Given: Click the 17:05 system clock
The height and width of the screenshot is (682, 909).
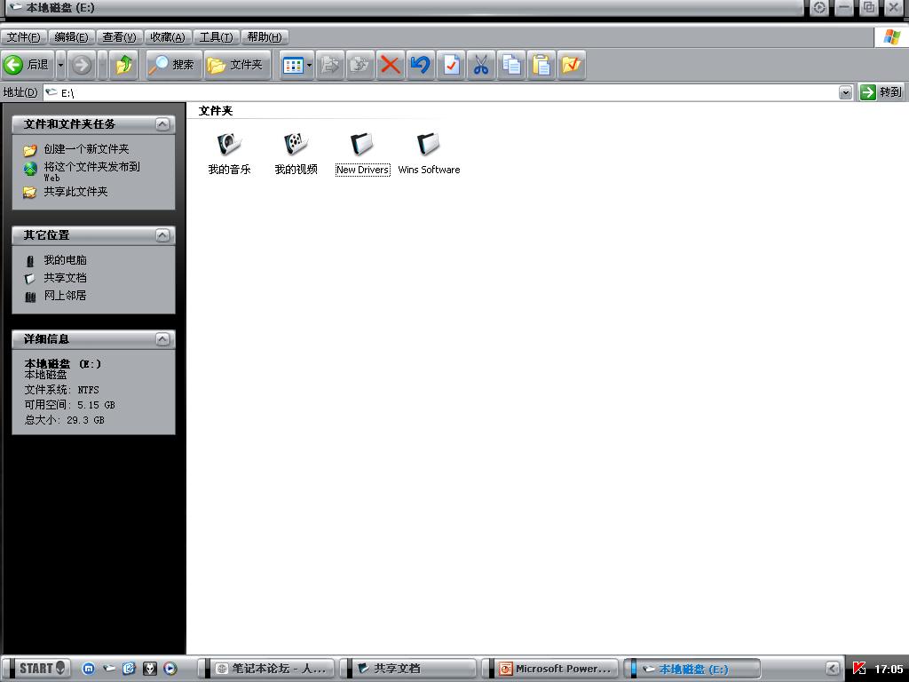Looking at the screenshot, I should point(888,669).
